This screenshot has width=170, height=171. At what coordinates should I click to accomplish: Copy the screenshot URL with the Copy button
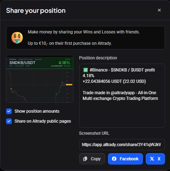pyautogui.click(x=92, y=159)
